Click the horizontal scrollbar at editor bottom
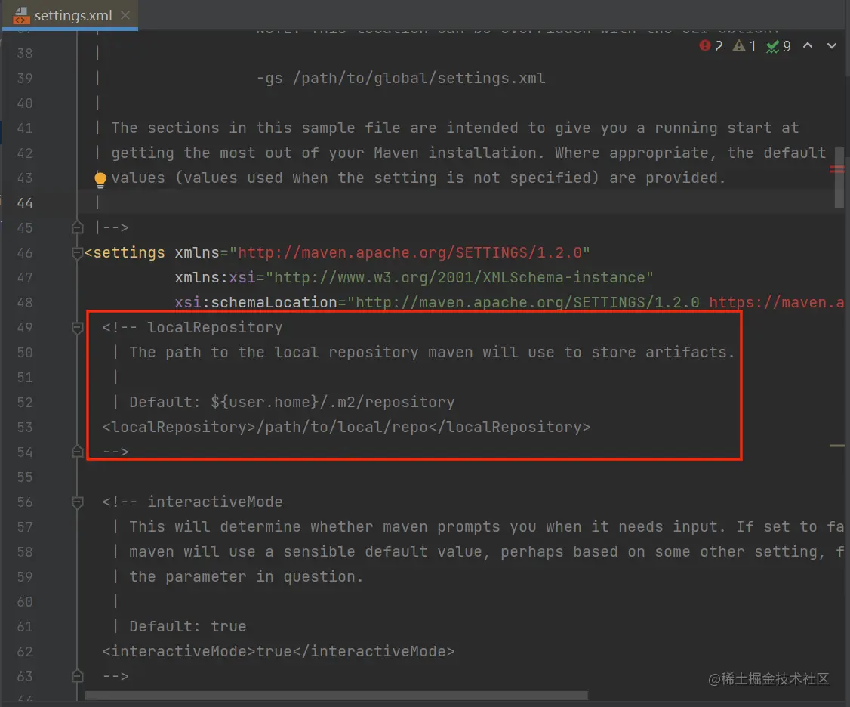Screen dimensions: 850x707 pyautogui.click(x=336, y=695)
